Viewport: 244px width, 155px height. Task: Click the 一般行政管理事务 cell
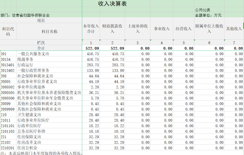point(49,70)
